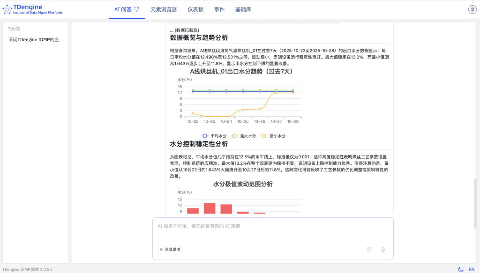The width and height of the screenshot is (480, 273).
Task: Open the 基础库 tab
Action: coord(243,9)
